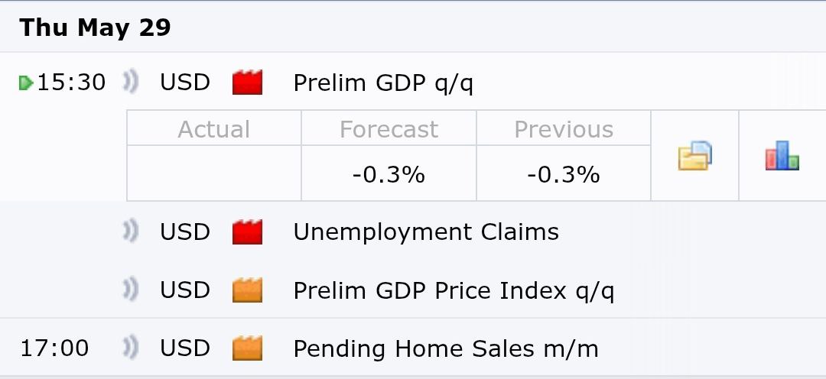Click red impact icon beside Unemployment Claims

(x=247, y=232)
